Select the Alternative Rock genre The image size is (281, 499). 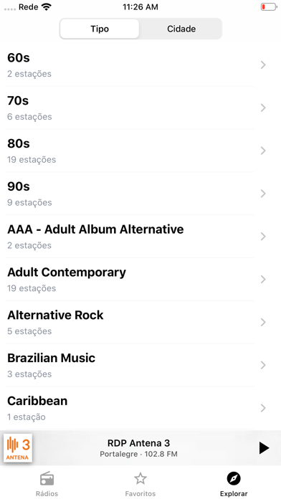140,323
